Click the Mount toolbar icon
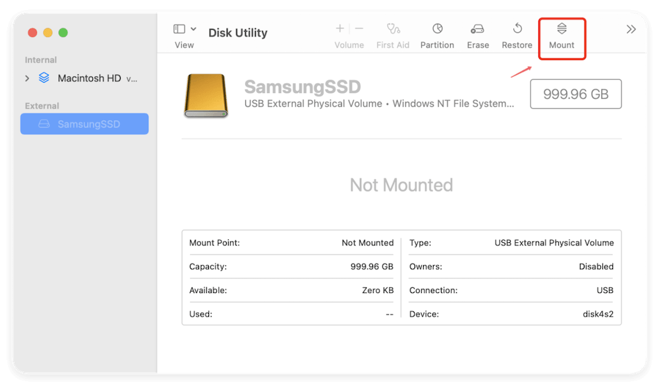Screen dimensions: 659x386 (x=561, y=28)
